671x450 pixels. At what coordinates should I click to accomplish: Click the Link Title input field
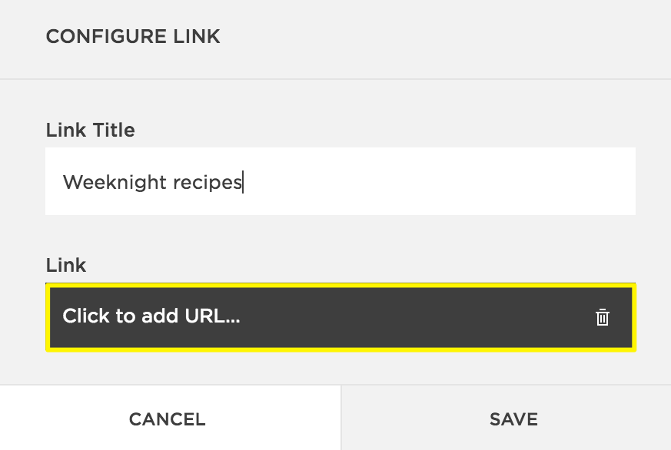[340, 181]
